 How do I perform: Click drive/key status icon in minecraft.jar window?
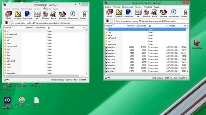[6, 80]
